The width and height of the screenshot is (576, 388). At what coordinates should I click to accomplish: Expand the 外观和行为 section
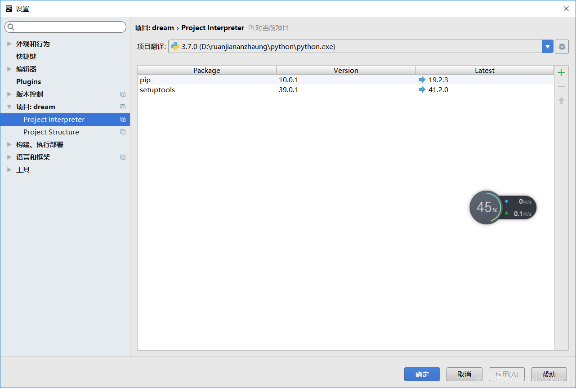[9, 44]
